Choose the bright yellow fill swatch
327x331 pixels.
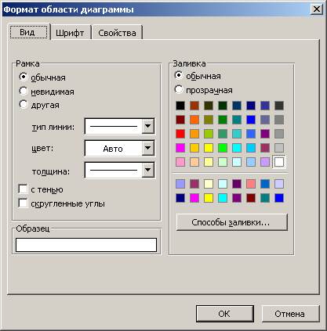209,148
